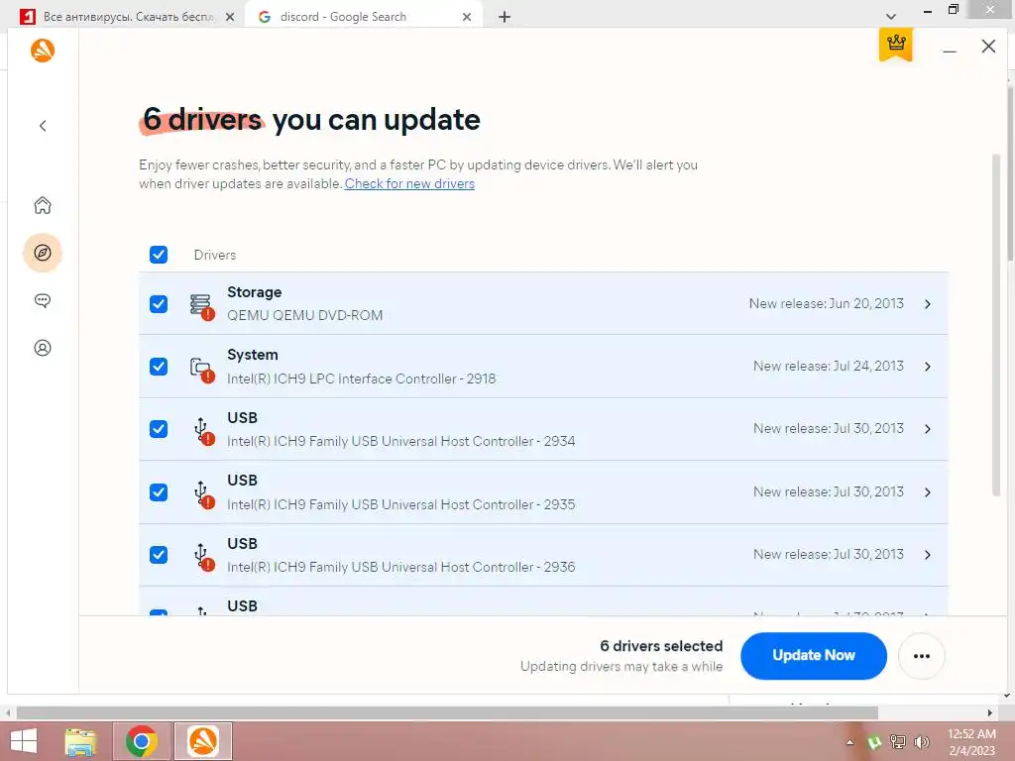Image resolution: width=1015 pixels, height=761 pixels.
Task: Open Chrome tab search dropdown arrow
Action: click(x=891, y=16)
